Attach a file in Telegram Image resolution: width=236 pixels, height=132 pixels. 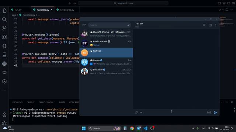pos(136,113)
